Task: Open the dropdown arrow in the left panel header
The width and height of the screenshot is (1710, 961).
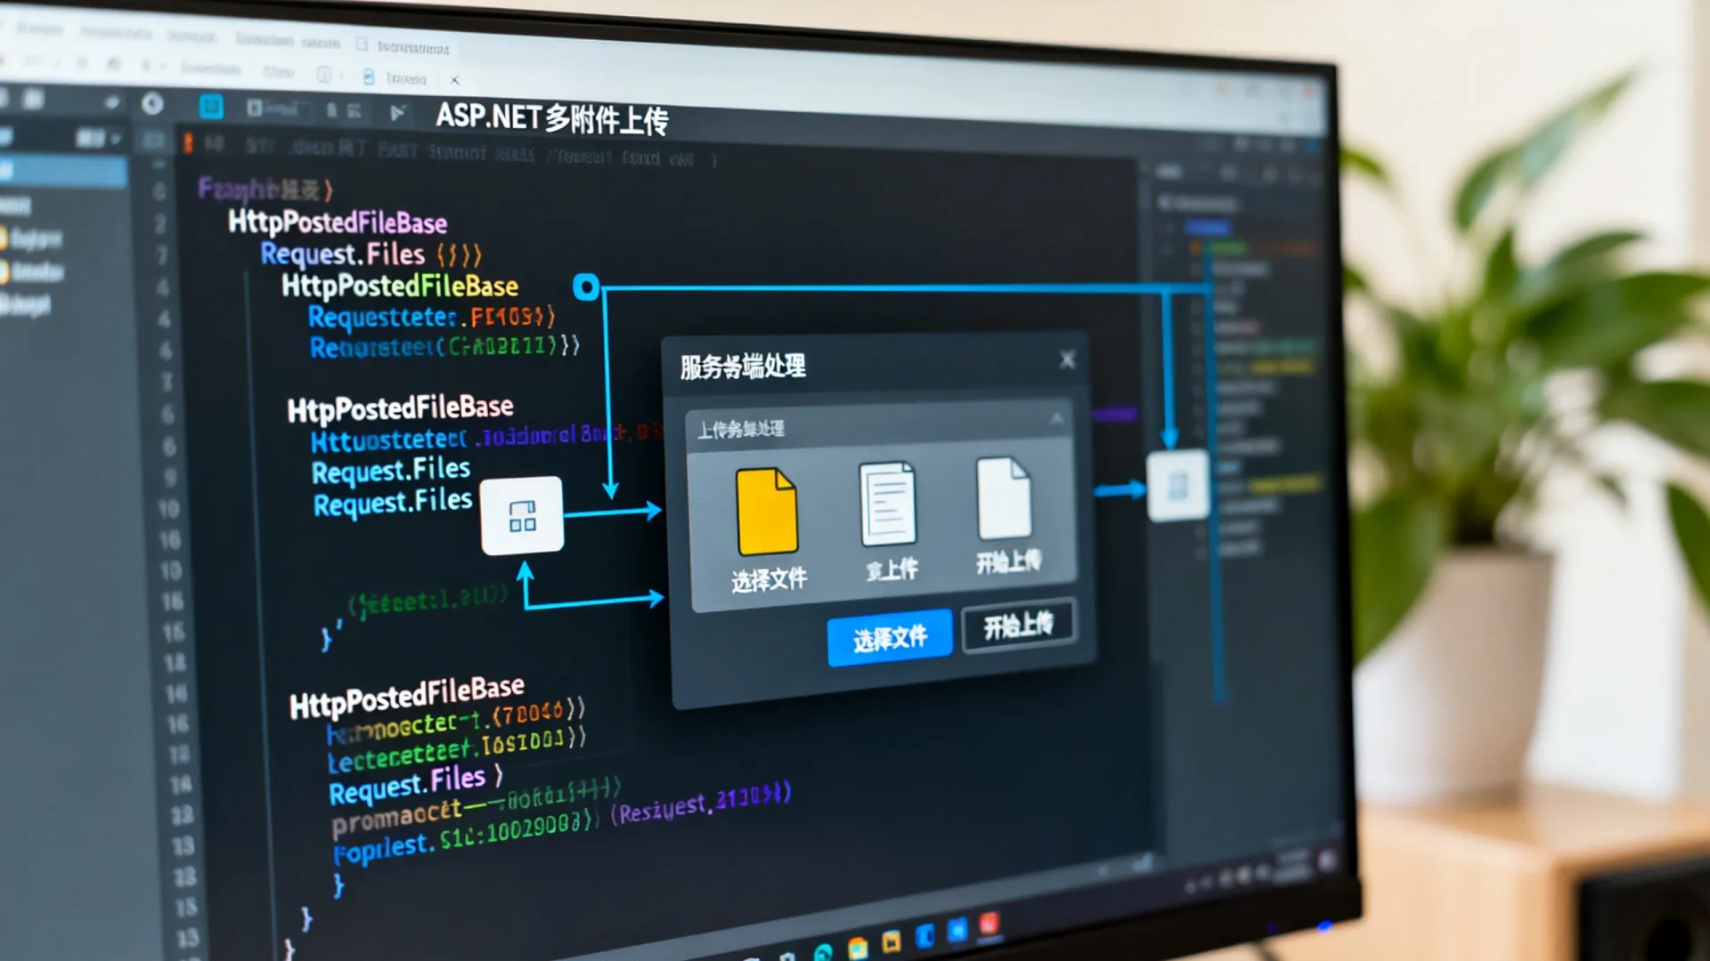Action: 115,139
